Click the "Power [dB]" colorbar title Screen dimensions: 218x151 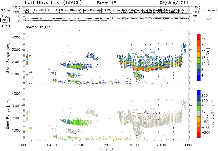(208, 58)
